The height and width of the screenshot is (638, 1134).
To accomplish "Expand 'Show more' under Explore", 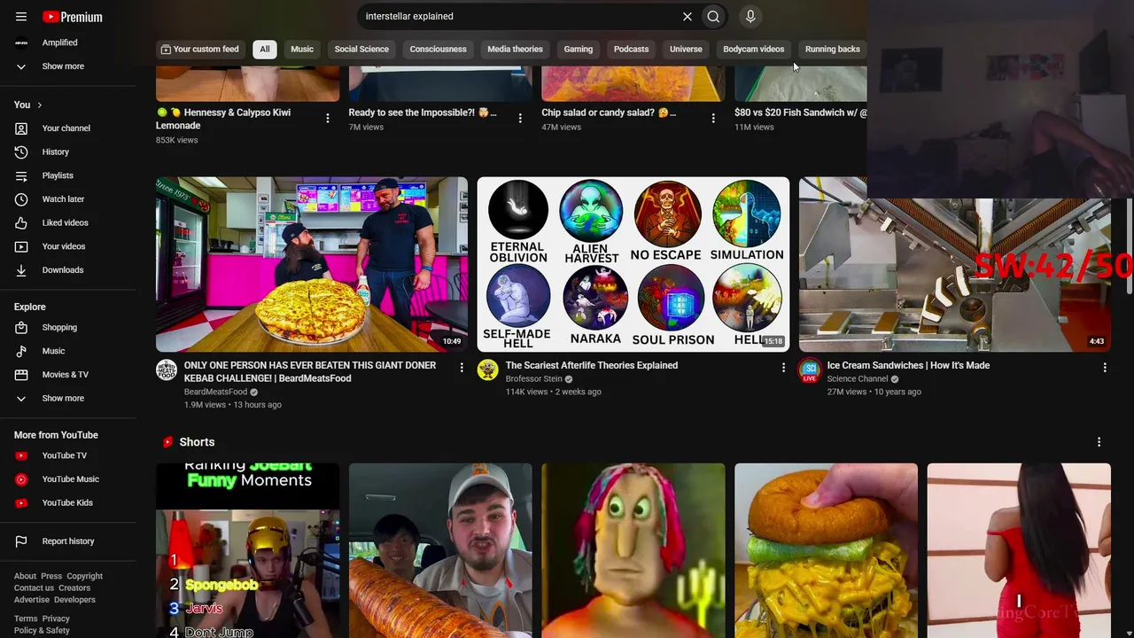I will (x=63, y=399).
